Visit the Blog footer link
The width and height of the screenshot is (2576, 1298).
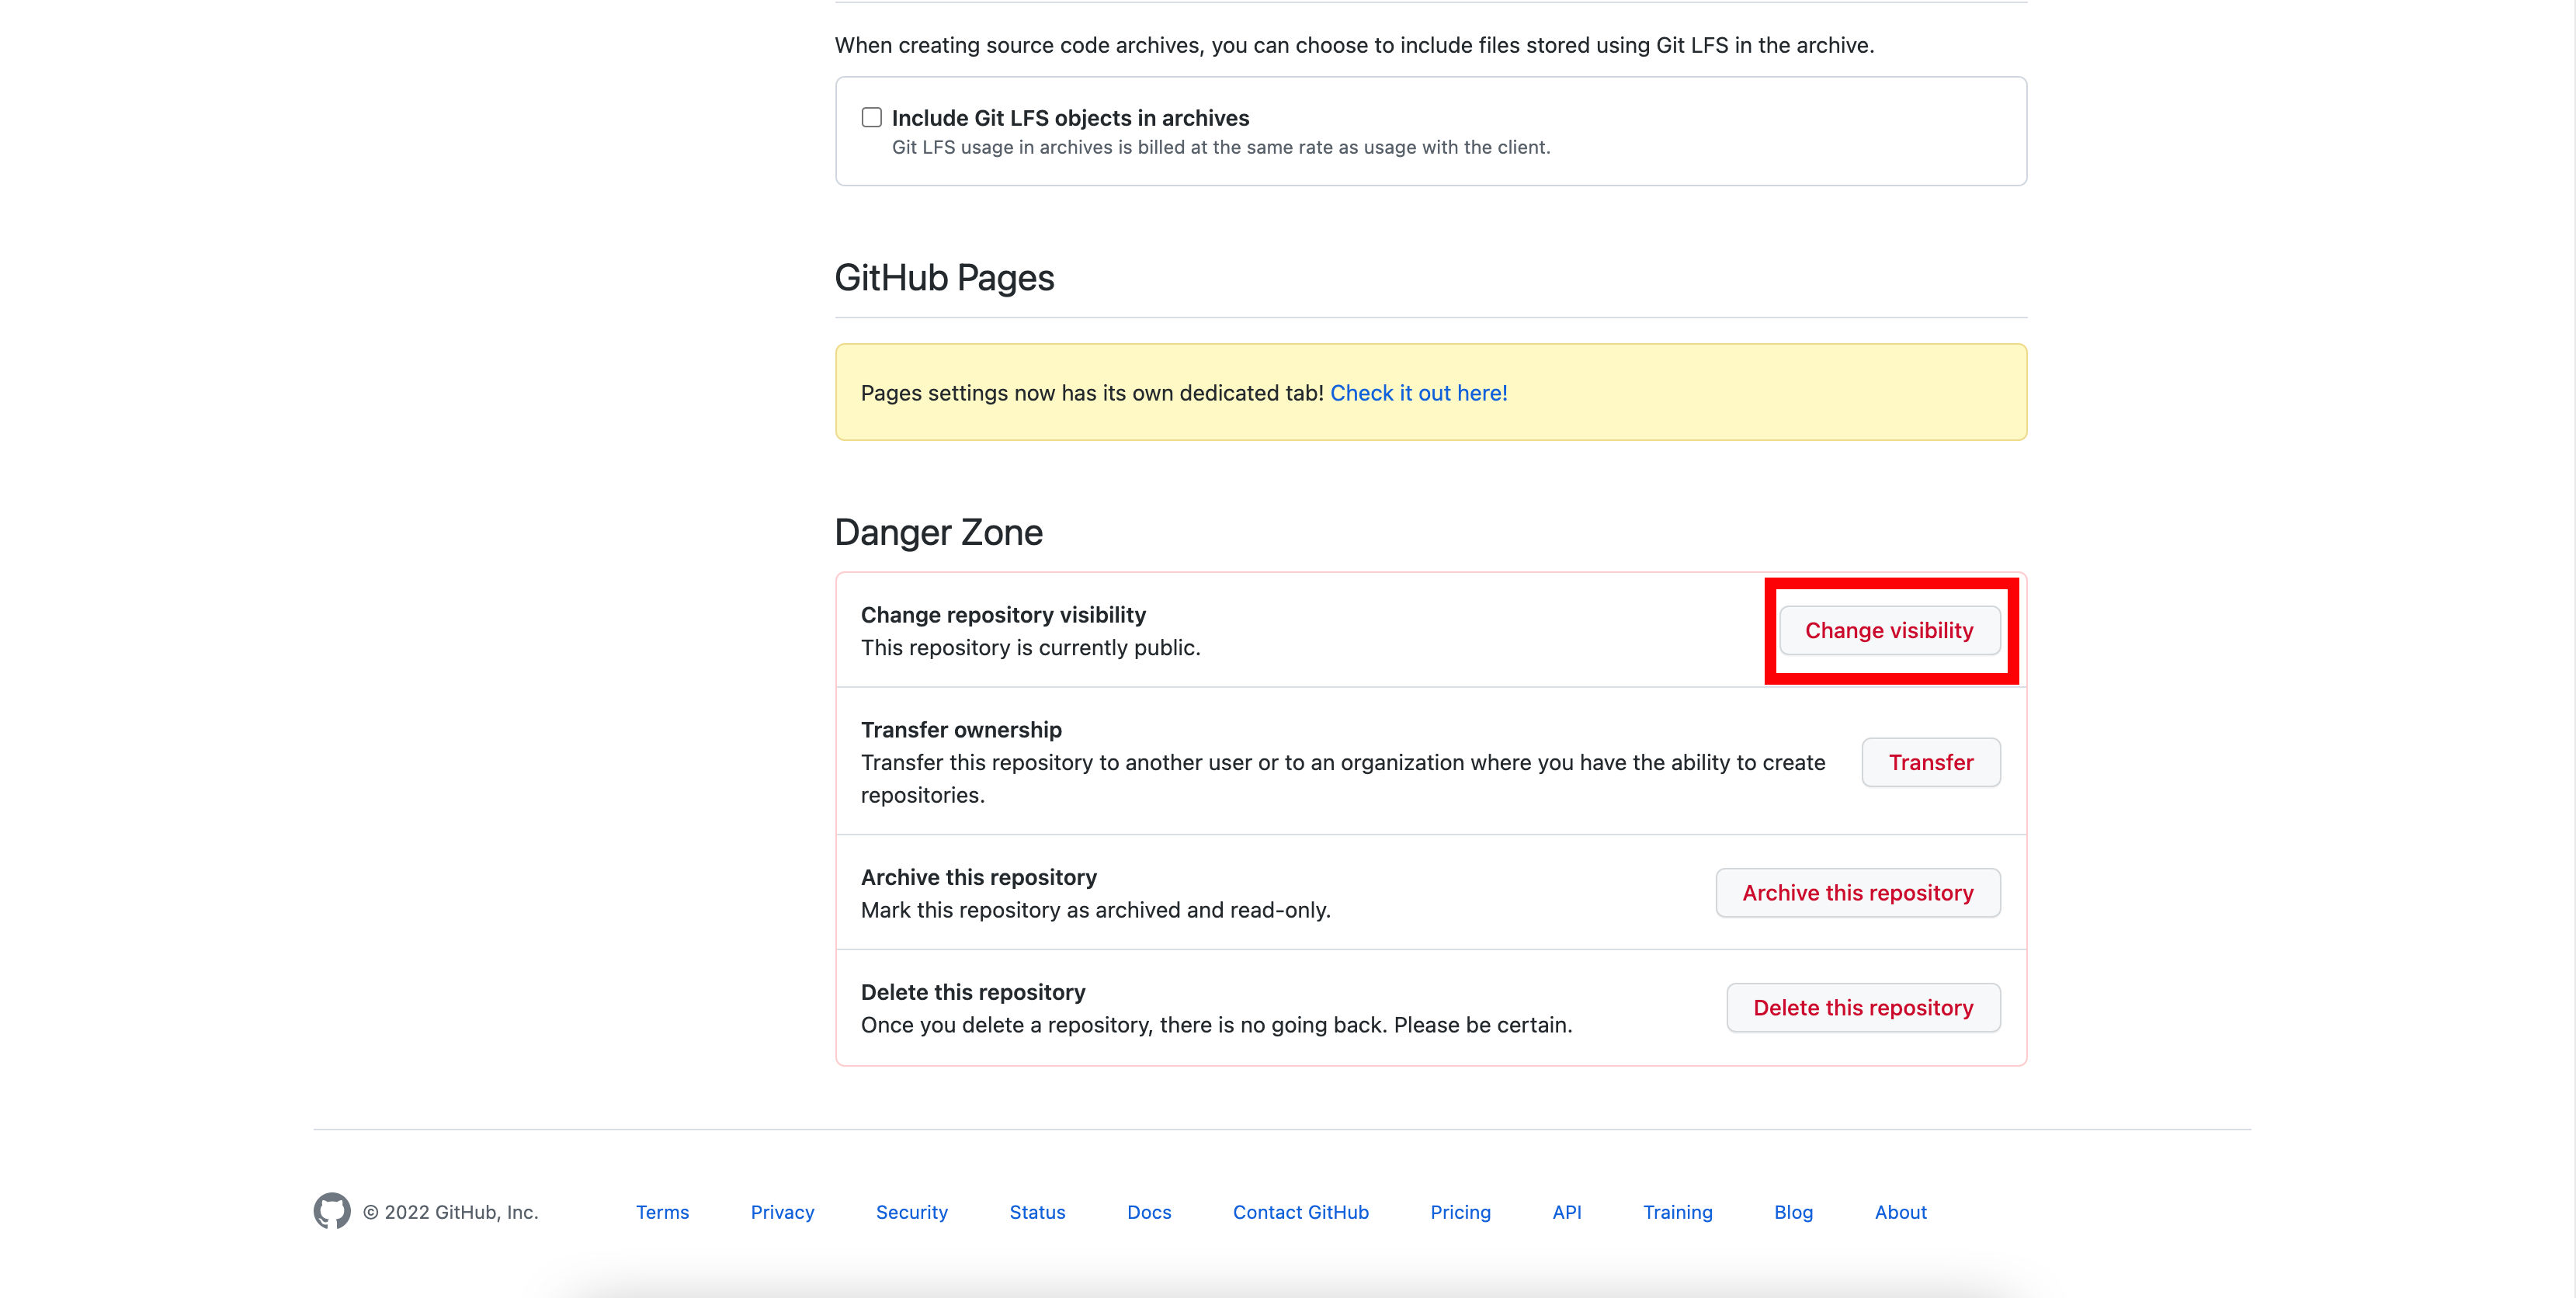(1793, 1212)
